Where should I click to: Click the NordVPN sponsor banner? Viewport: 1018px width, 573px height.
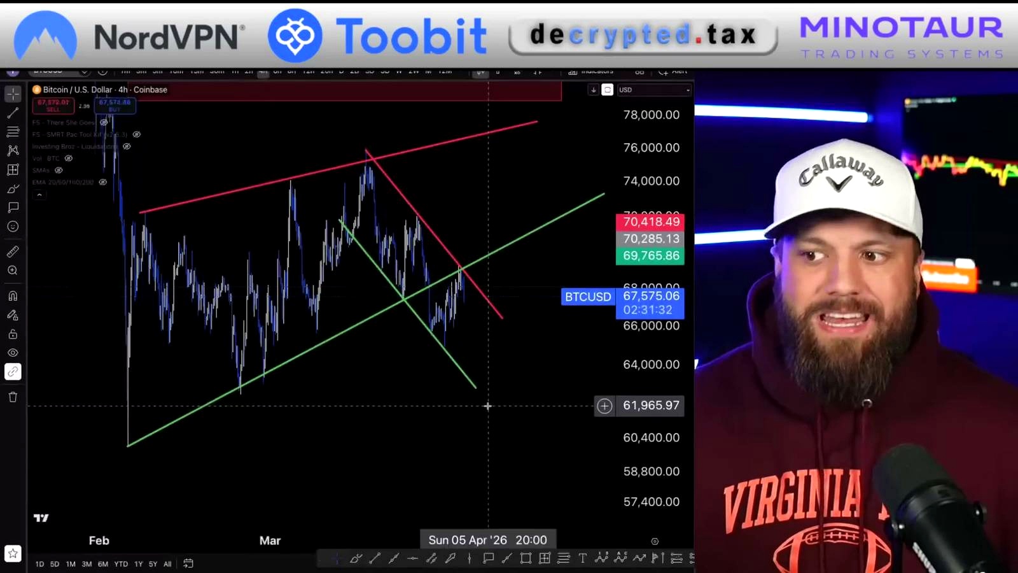(130, 36)
